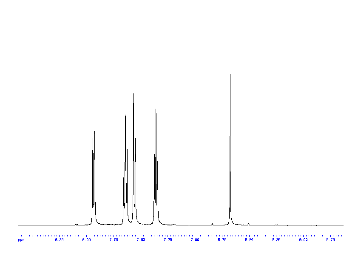Select the 7.25 axis tick label
Screen dimensions: 358x253
click(168, 240)
